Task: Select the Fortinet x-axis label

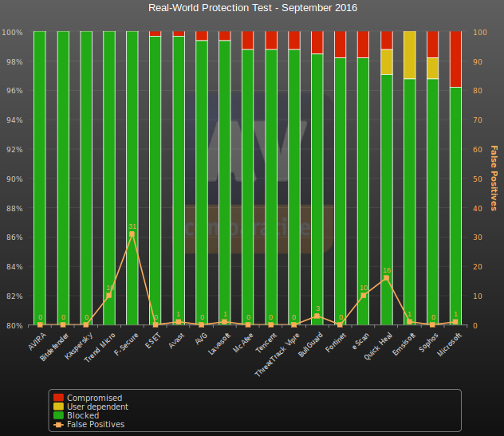Action: tap(336, 343)
